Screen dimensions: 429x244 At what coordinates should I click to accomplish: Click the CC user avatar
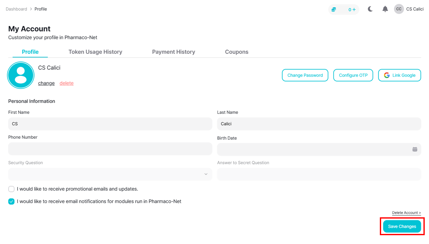click(x=399, y=9)
